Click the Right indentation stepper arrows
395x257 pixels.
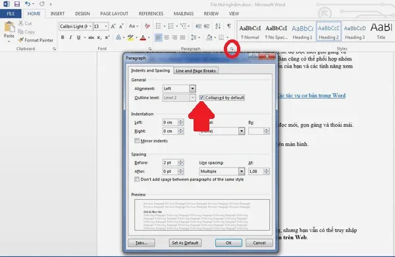click(180, 131)
